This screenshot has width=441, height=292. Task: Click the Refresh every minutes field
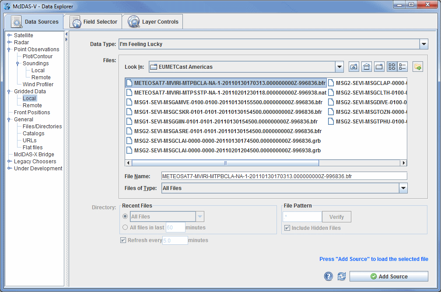(x=175, y=240)
